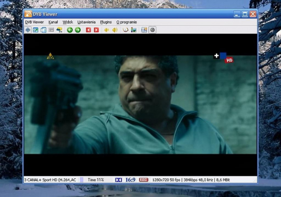The height and width of the screenshot is (197, 281).
Task: Click the blue diamond info icon
Action: point(28,30)
